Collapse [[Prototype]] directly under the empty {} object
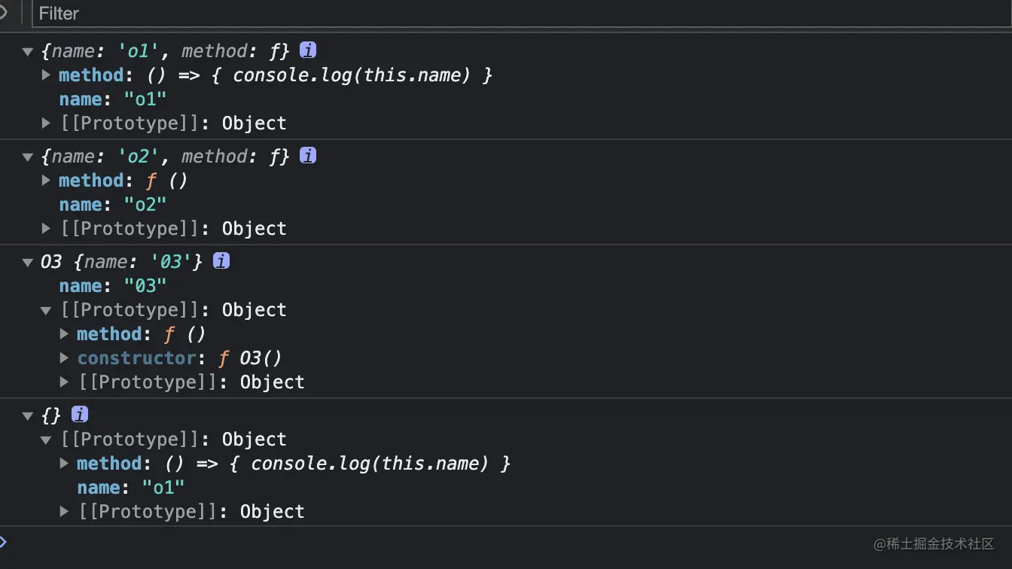Screen dimensions: 1012x569 (46, 440)
